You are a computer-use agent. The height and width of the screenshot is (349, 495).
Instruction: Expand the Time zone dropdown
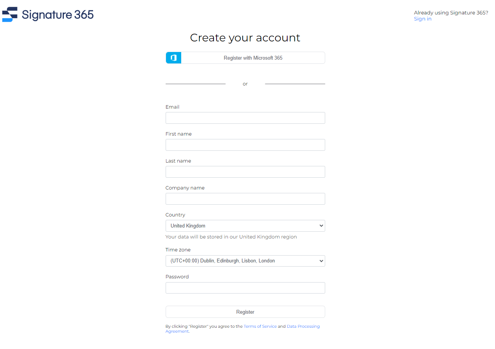[245, 261]
